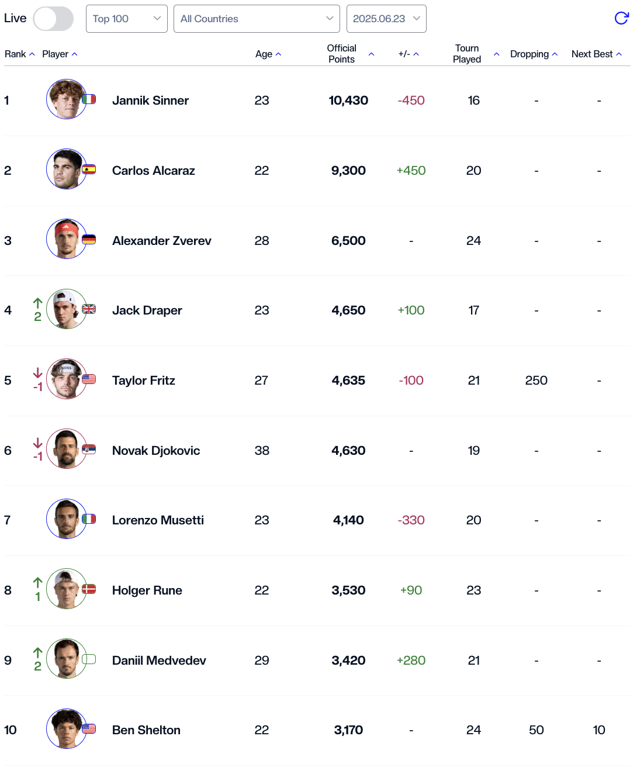Open Jannik Sinner's profile link
Image resolution: width=637 pixels, height=767 pixels.
pos(150,101)
